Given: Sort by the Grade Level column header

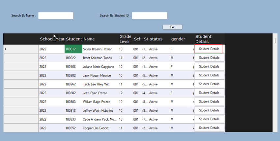Looking at the screenshot, I should [x=126, y=39].
